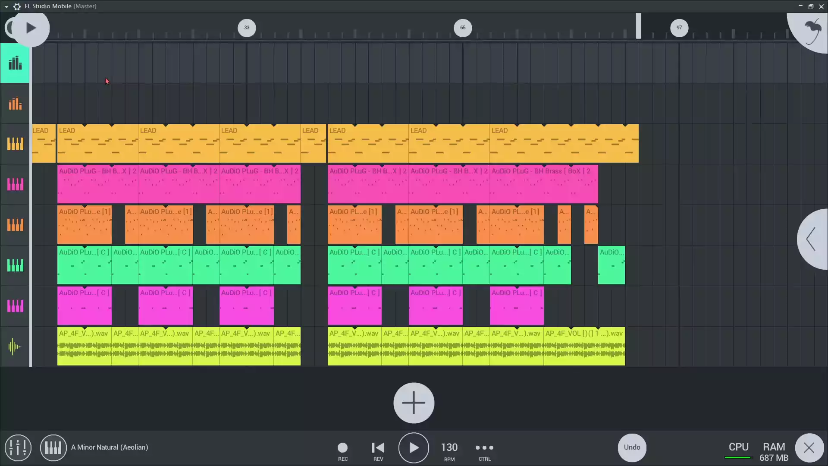
Task: Click the plus button to add new track
Action: point(414,403)
